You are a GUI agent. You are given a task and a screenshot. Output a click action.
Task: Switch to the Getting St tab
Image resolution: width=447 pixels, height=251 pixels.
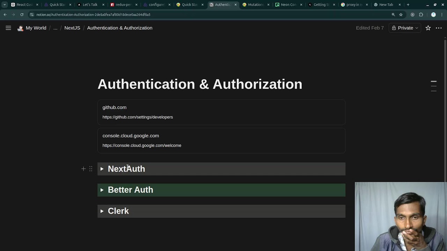[x=321, y=5]
